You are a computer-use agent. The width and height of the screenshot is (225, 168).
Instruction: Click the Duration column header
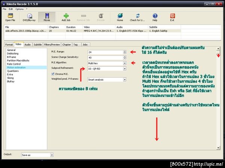pyautogui.click(x=74, y=27)
